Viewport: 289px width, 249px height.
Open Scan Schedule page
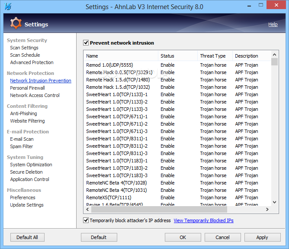click(25, 55)
